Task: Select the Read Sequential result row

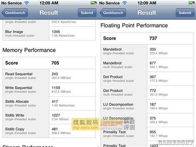Action: (49, 76)
